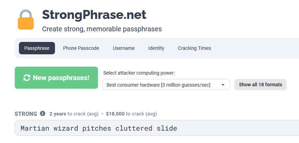Click the '2 years to crack' text
The image size is (299, 143).
point(74,114)
